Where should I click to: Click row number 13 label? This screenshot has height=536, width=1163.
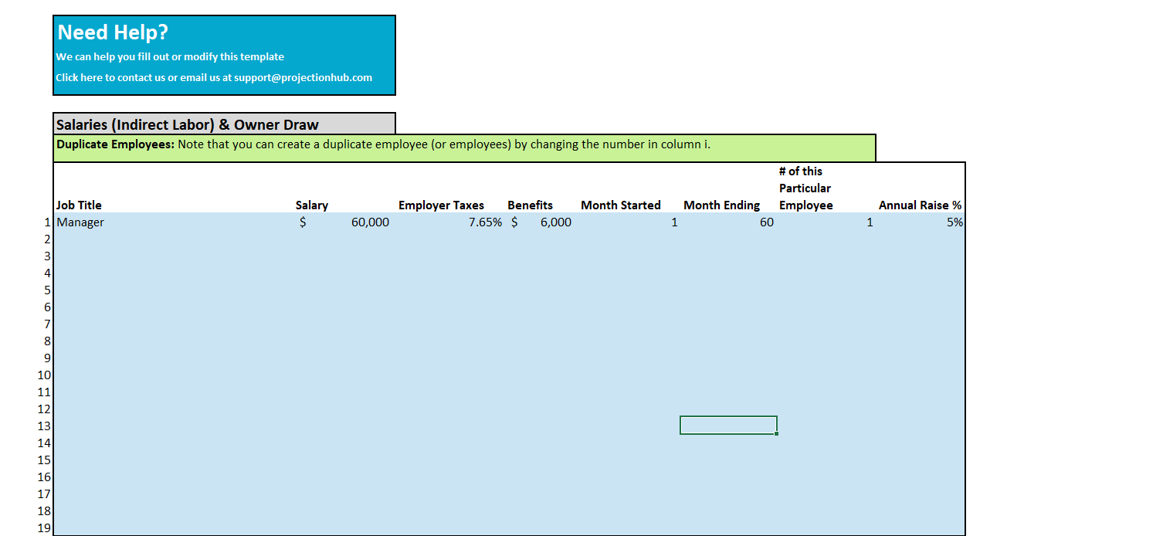45,426
